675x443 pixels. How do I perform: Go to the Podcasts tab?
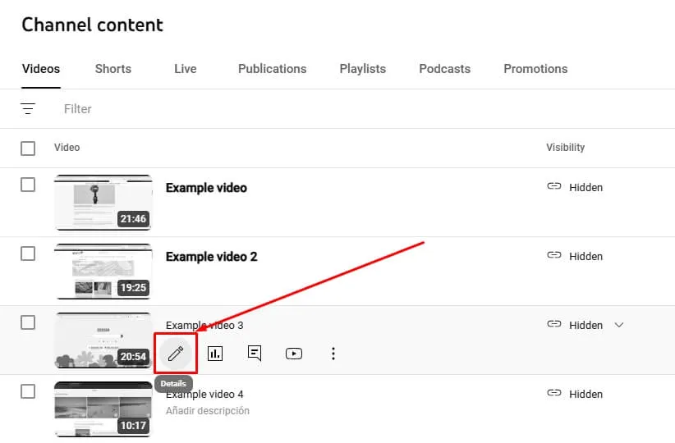click(x=444, y=69)
